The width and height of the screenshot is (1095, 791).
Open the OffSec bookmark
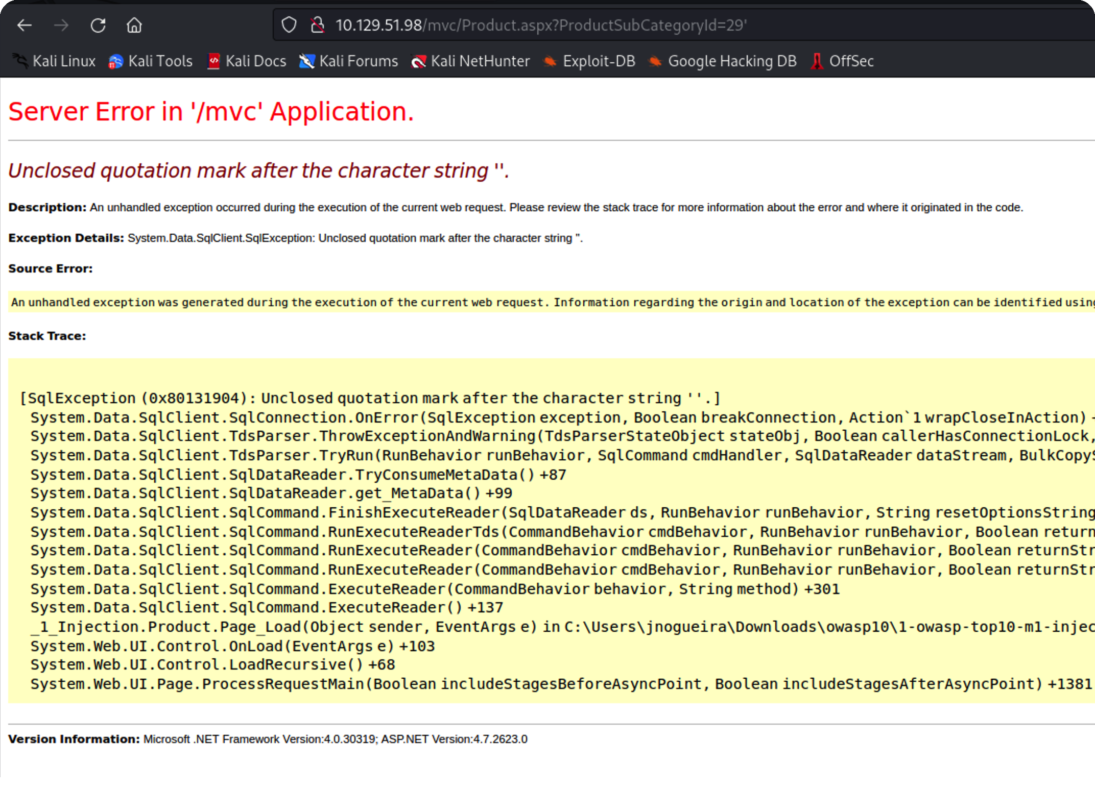tap(842, 61)
